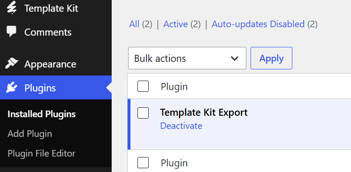Deactivate the Template Kit Export plugin
Image resolution: width=351 pixels, height=172 pixels.
click(181, 126)
